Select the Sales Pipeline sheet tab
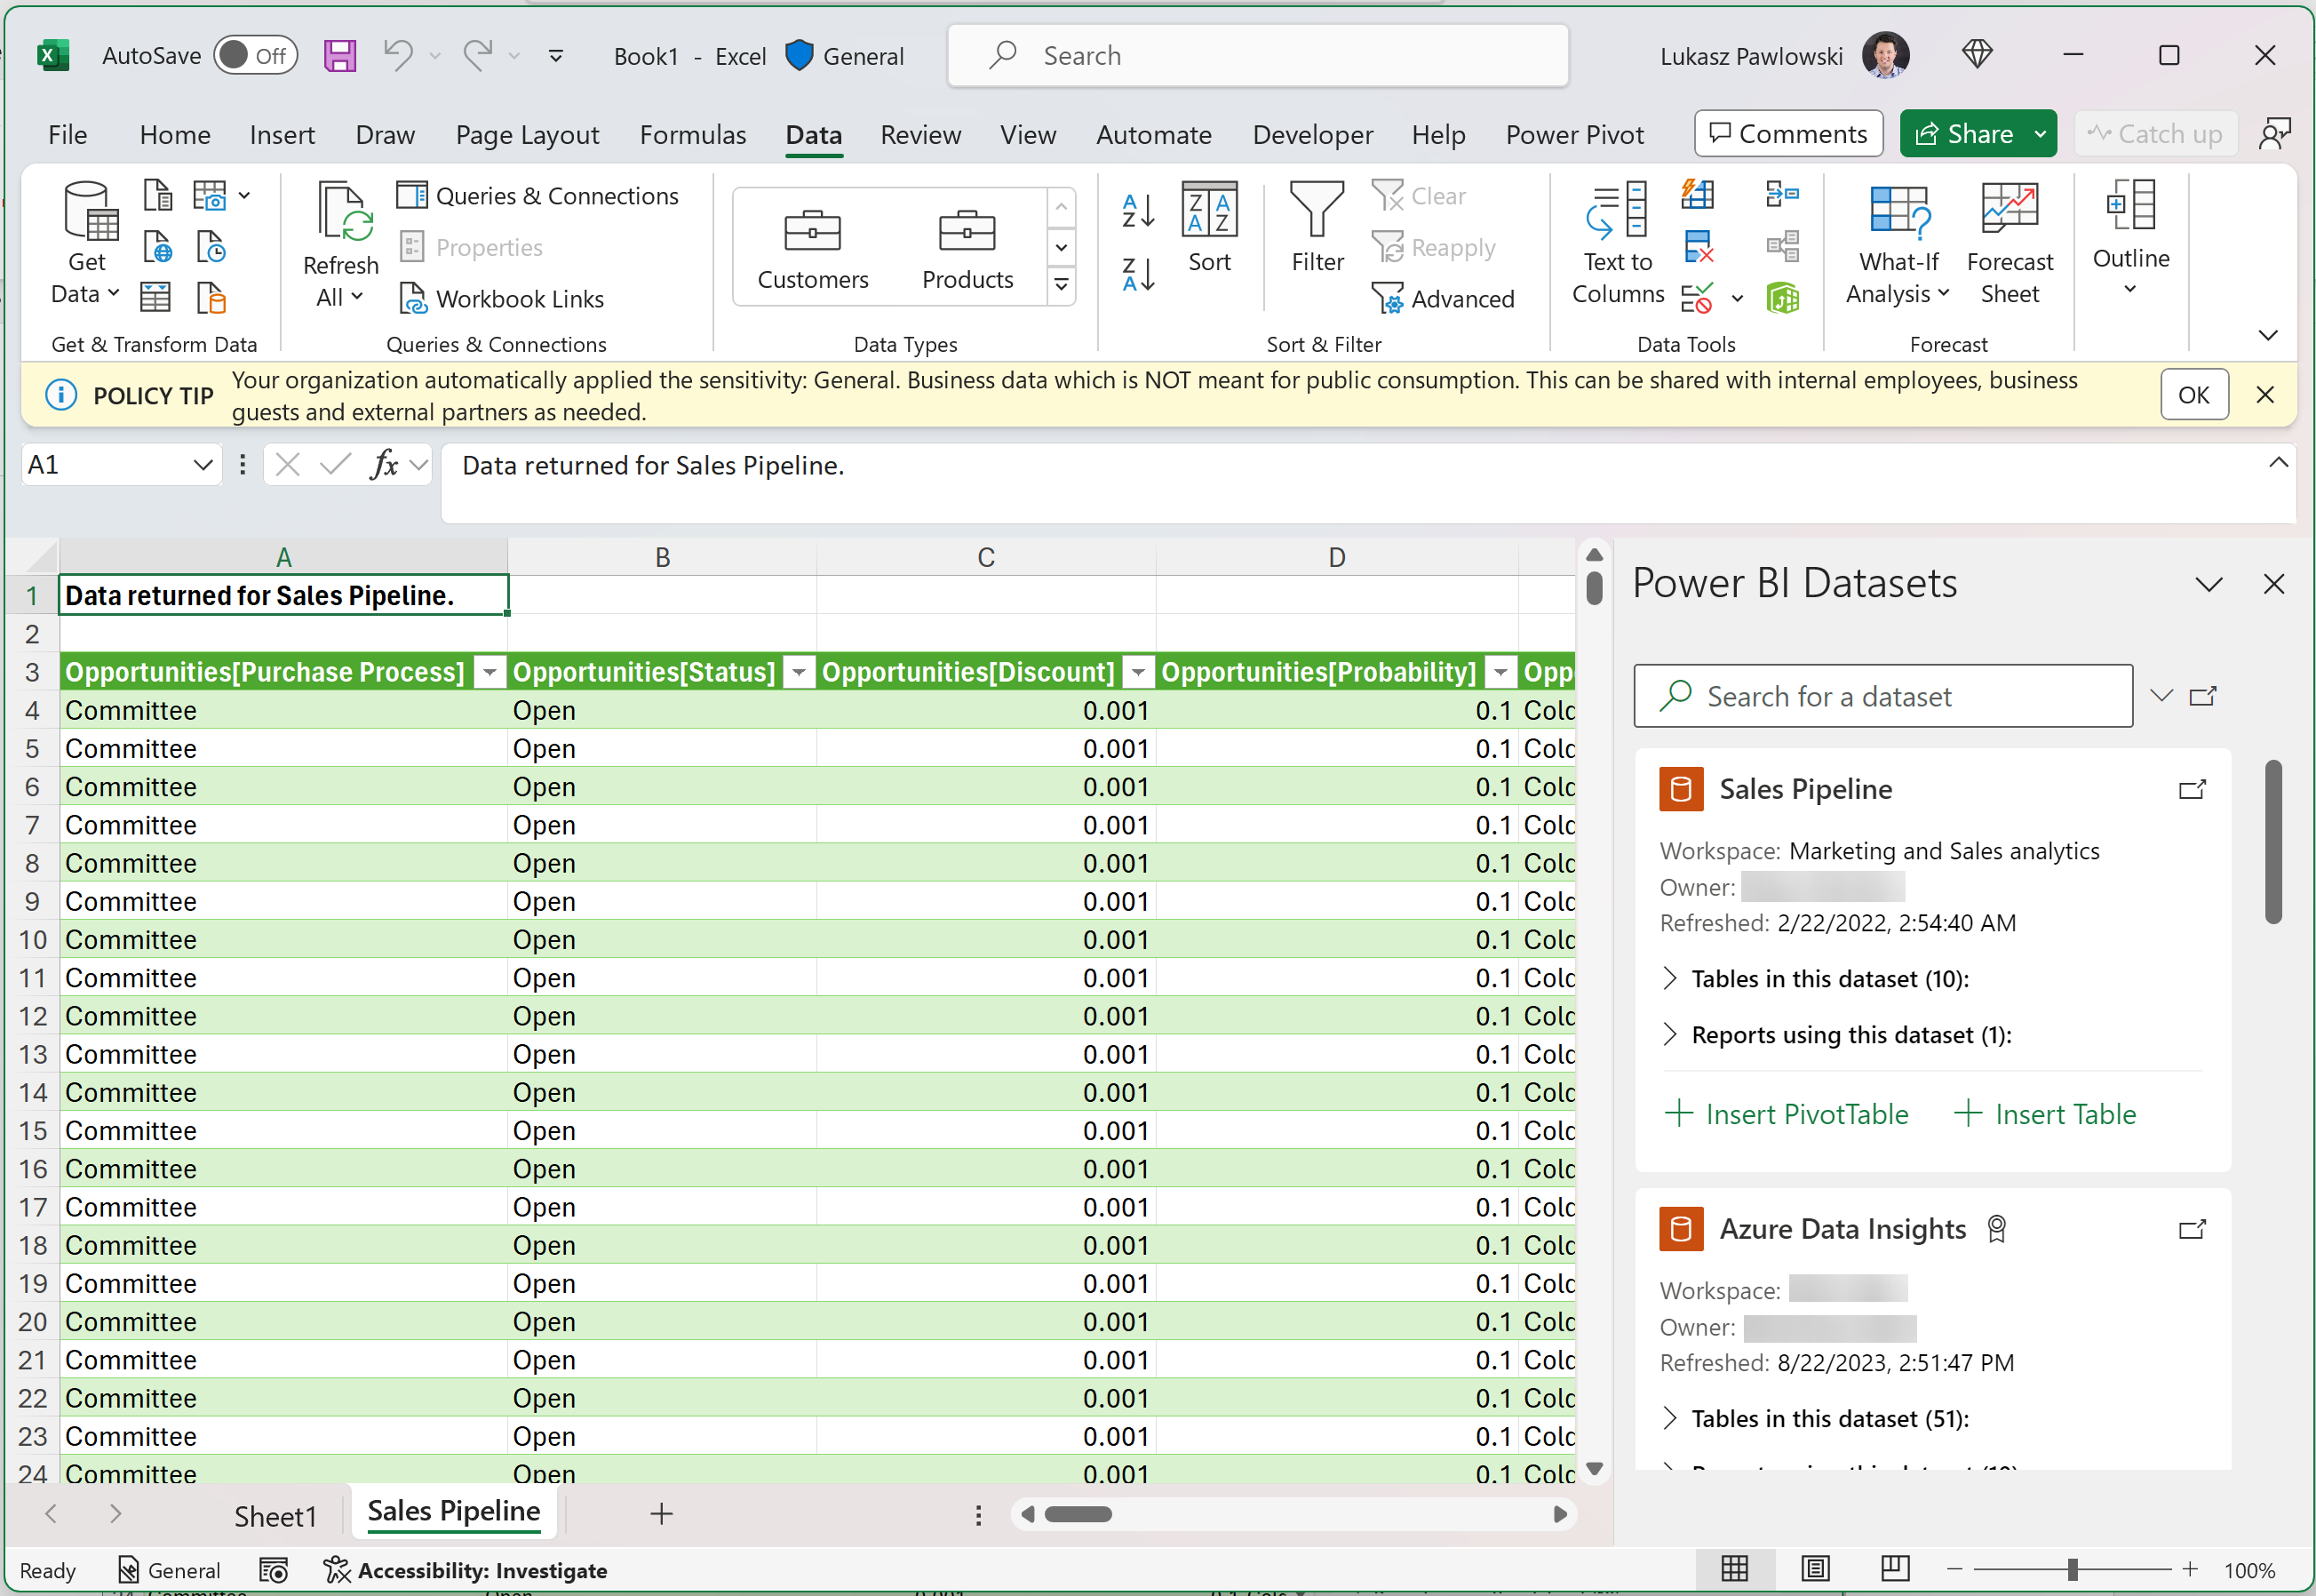2316x1596 pixels. (454, 1512)
